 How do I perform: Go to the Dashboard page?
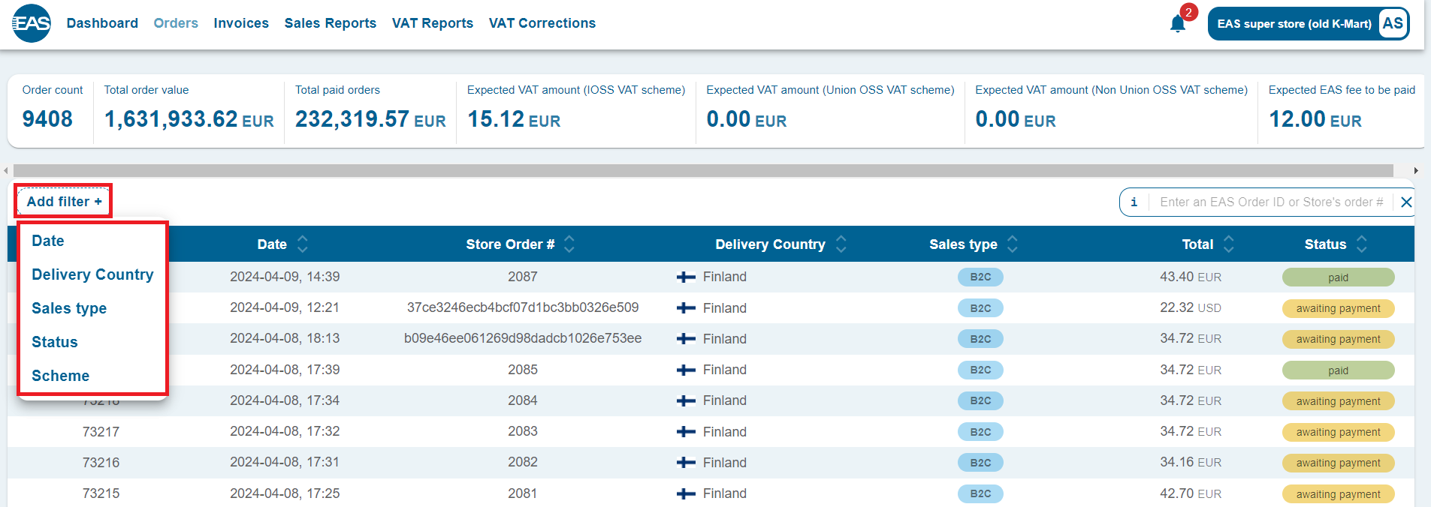click(x=102, y=23)
